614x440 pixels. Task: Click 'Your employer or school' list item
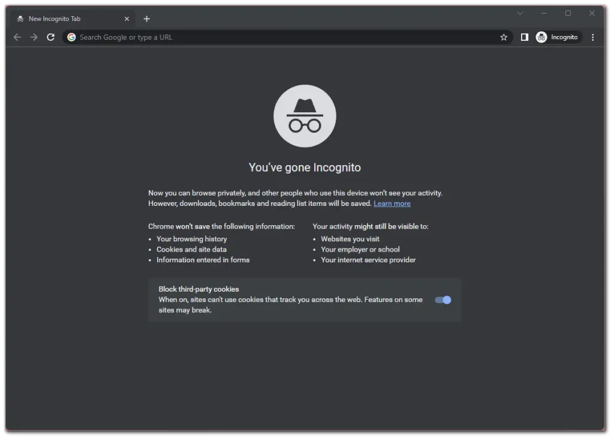360,249
